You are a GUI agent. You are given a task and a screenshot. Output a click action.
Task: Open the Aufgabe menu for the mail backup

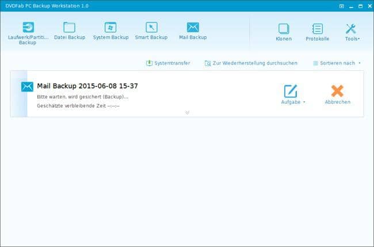tap(293, 94)
